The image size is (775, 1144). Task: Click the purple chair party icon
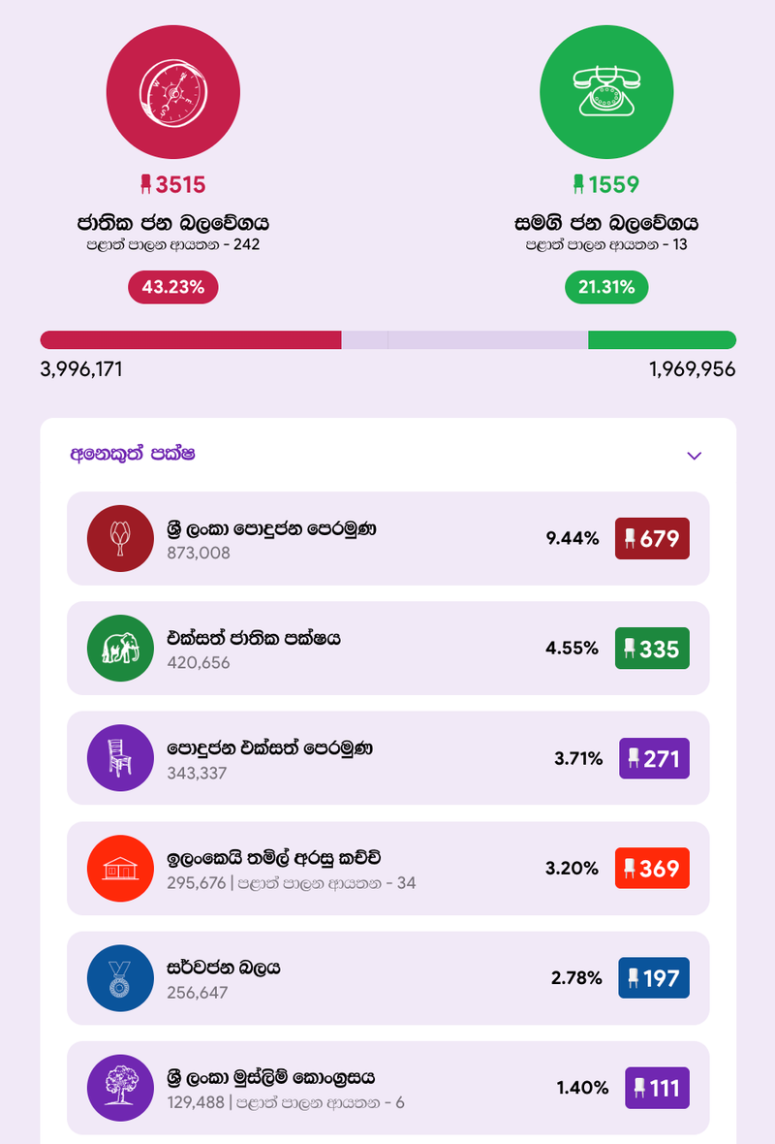[120, 758]
